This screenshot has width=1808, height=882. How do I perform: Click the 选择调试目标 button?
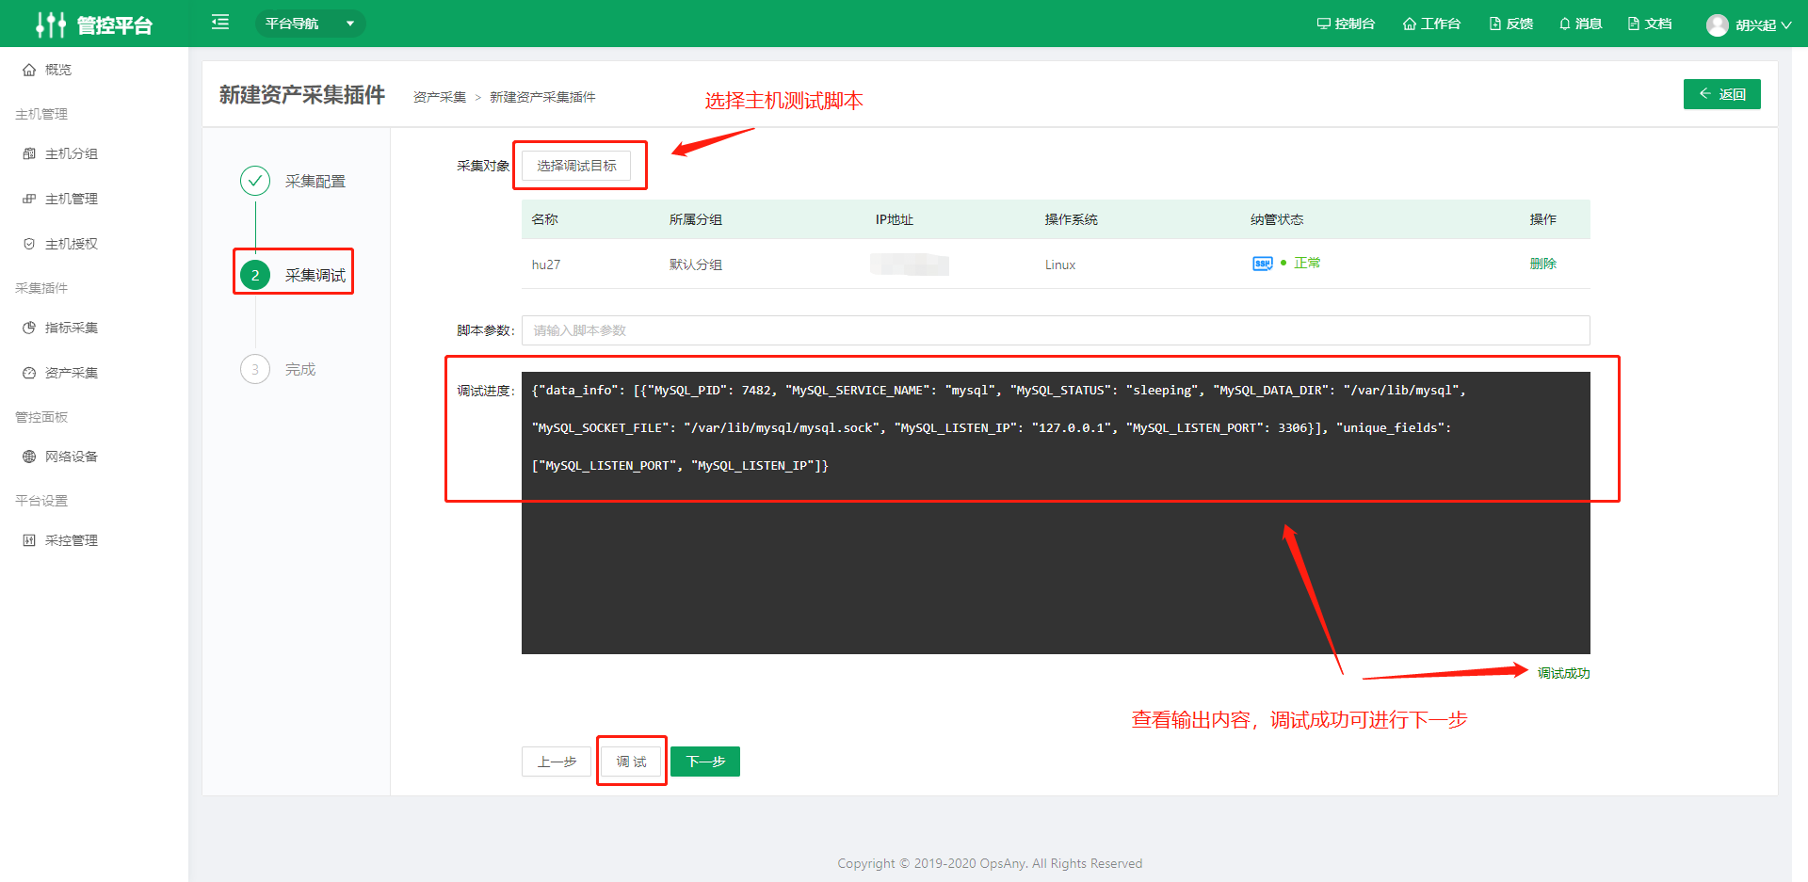[576, 166]
